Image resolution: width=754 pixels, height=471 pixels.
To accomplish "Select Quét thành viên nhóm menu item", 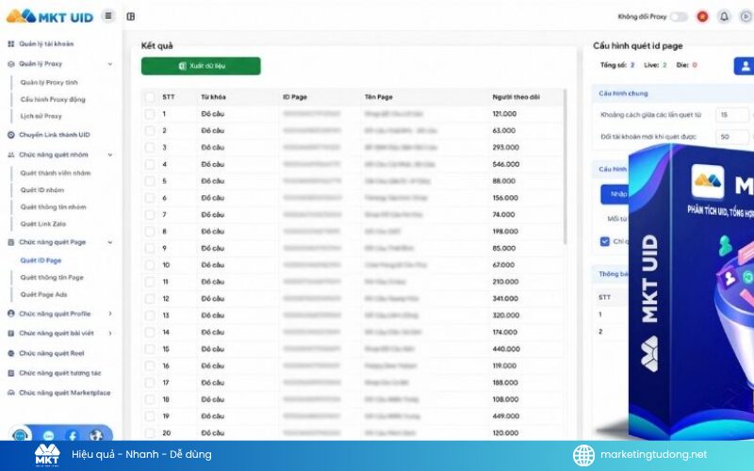I will [56, 173].
